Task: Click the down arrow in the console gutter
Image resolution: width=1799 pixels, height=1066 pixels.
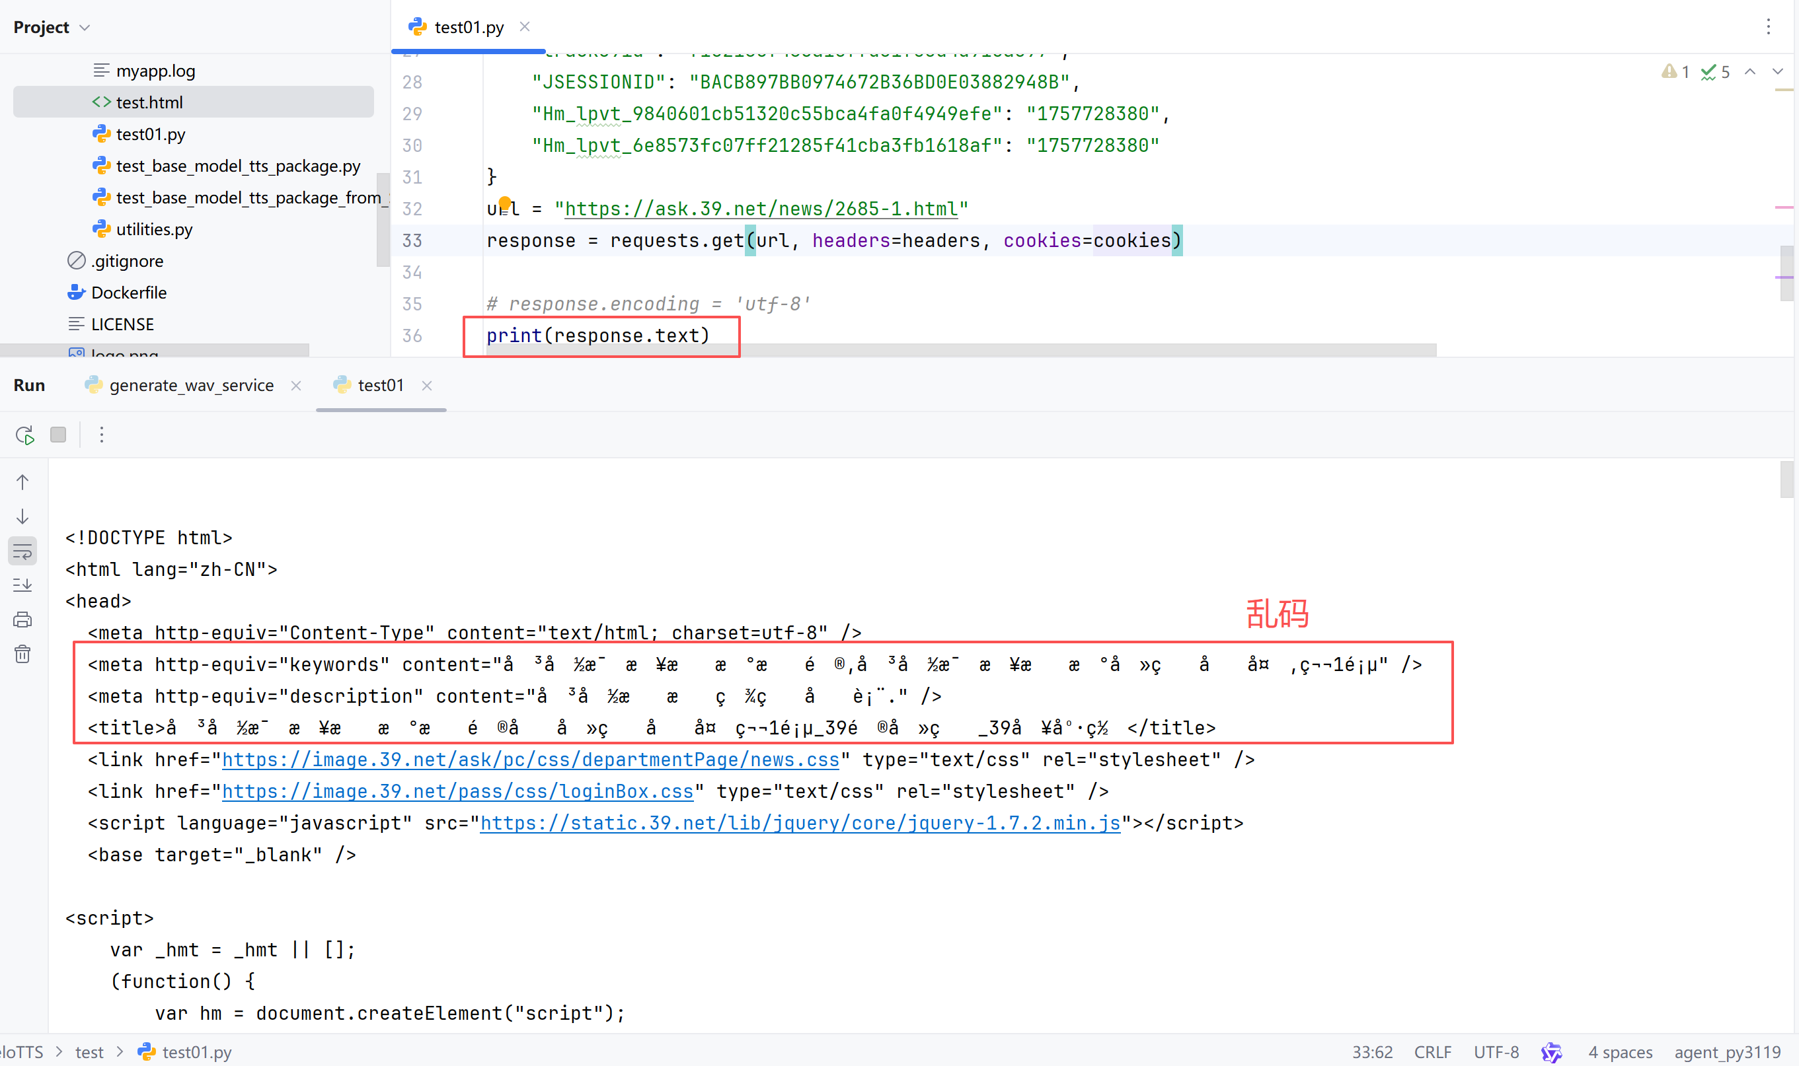Action: coord(22,516)
